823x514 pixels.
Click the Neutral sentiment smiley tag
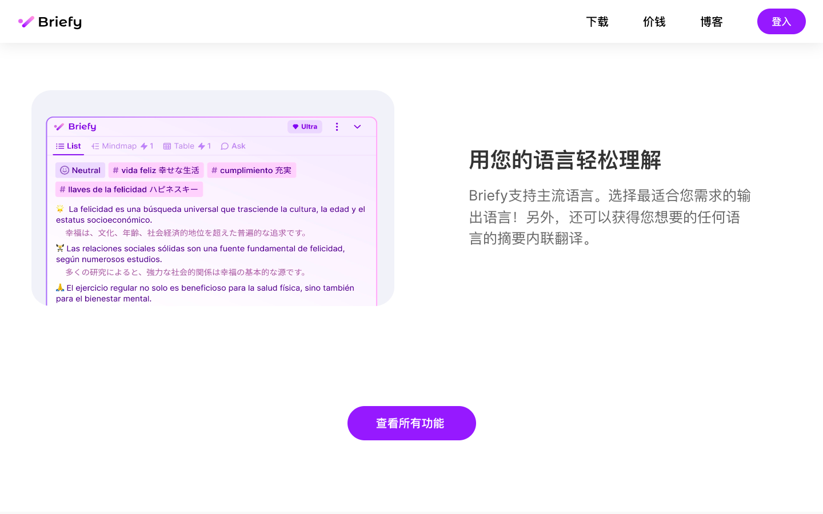point(80,170)
